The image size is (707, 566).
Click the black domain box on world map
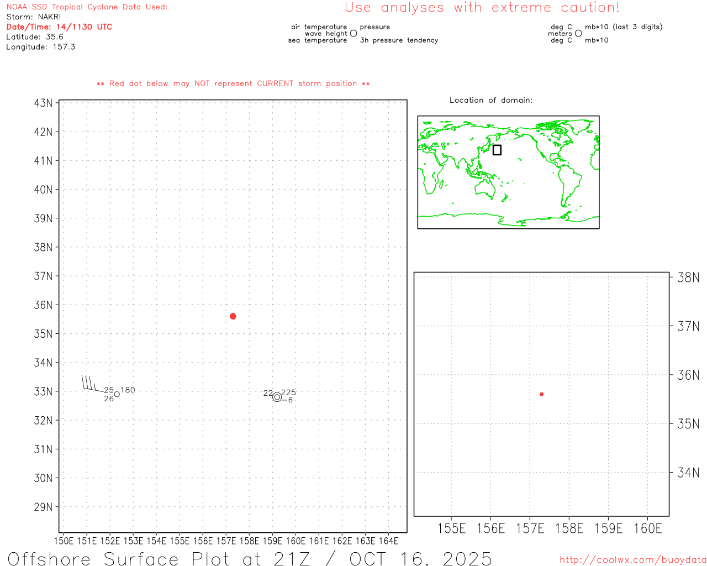pos(497,150)
